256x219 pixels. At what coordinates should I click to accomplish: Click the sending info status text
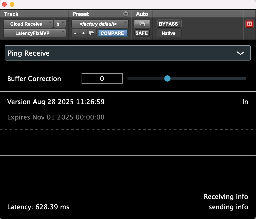pos(228,207)
